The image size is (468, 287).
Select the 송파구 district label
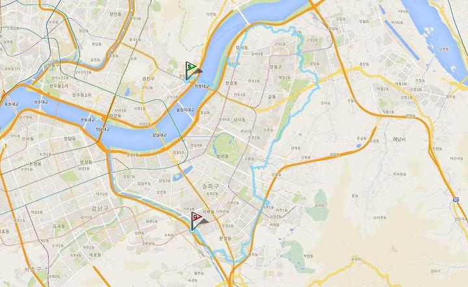[x=211, y=186]
